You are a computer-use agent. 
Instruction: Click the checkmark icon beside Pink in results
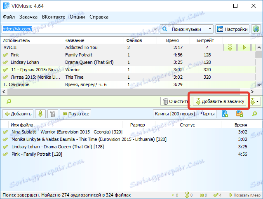pyautogui.click(x=5, y=55)
